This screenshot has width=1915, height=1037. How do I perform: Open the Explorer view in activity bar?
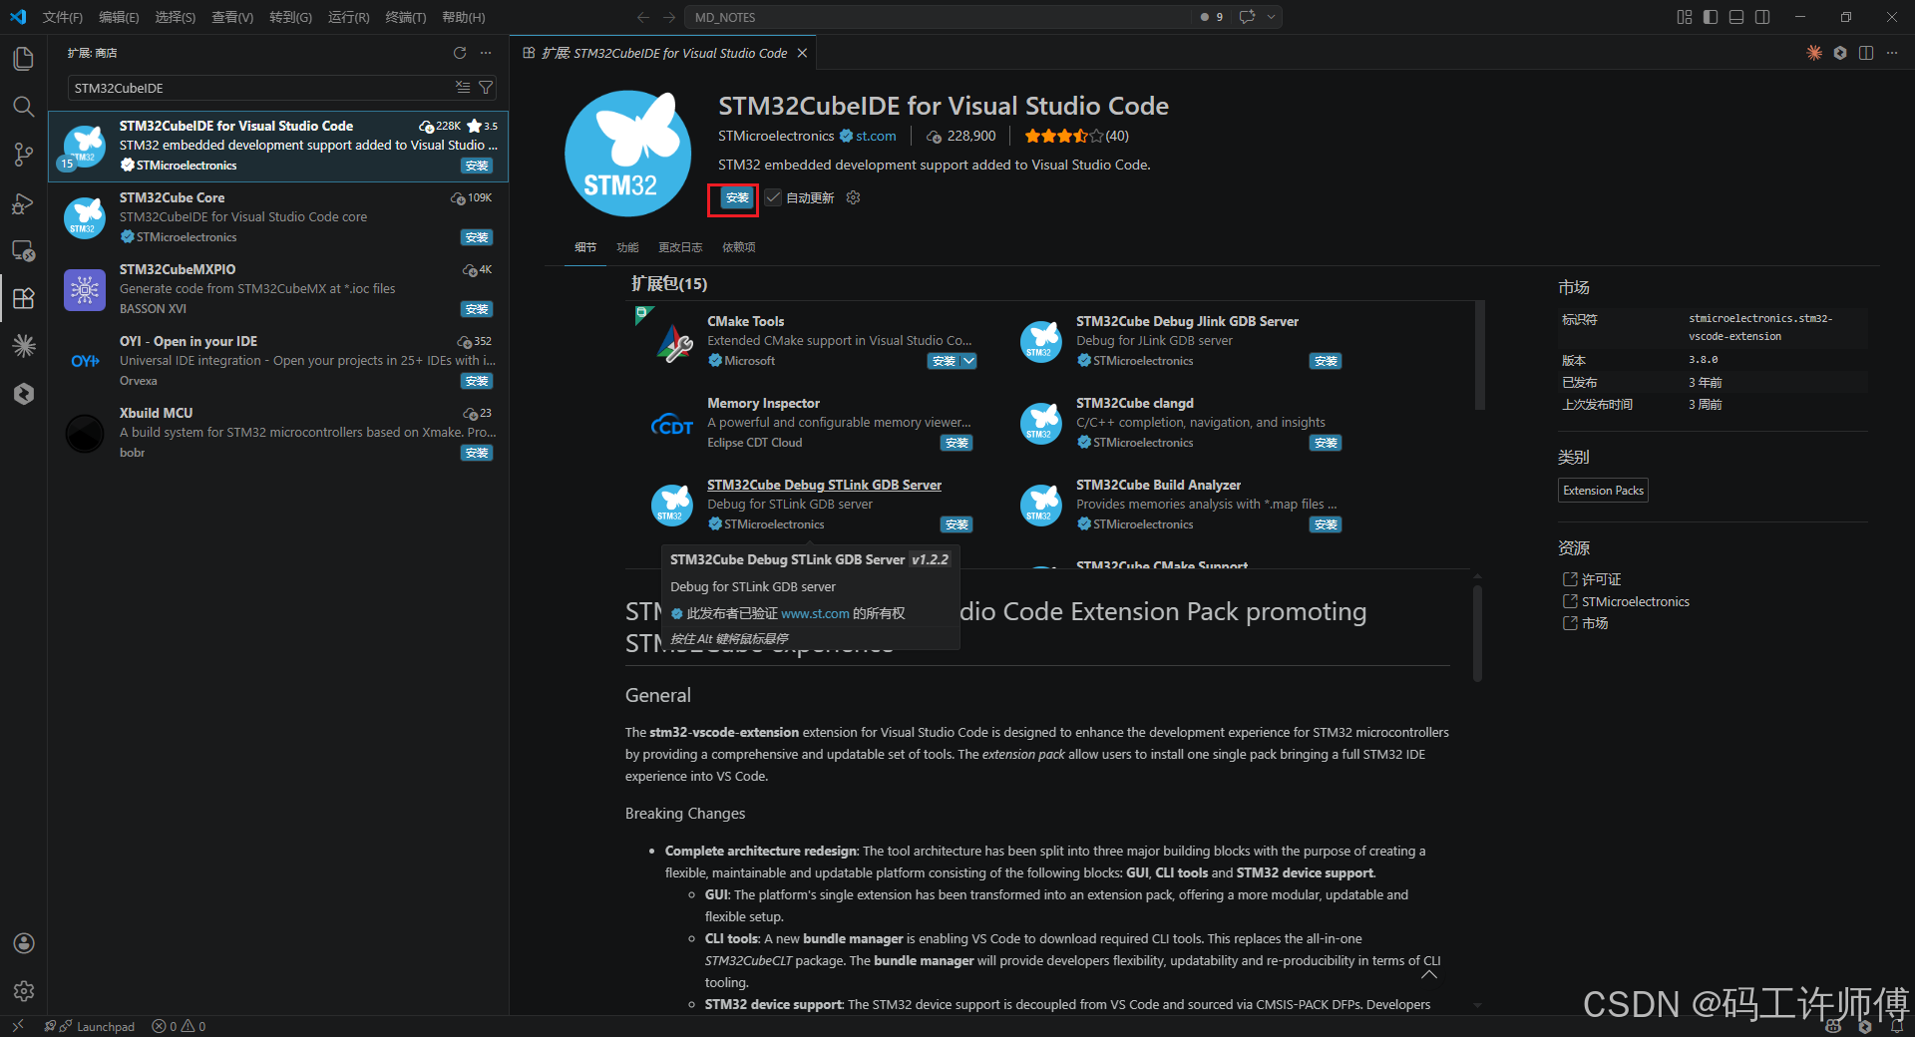[x=24, y=59]
